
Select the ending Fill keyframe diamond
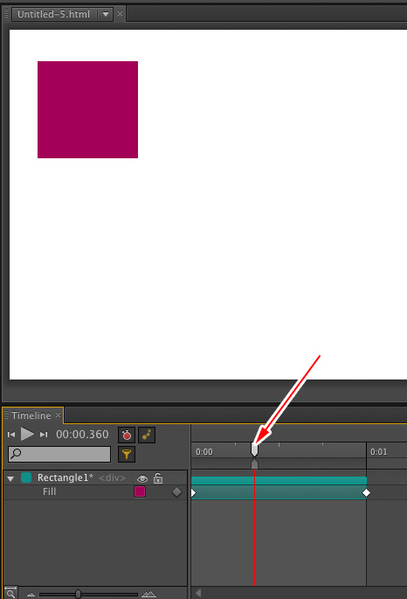point(366,493)
